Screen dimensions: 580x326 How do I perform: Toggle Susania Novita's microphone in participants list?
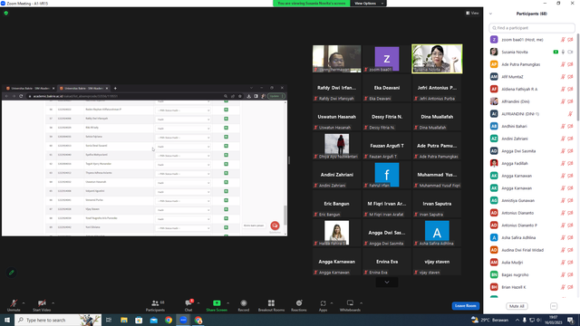(x=563, y=53)
